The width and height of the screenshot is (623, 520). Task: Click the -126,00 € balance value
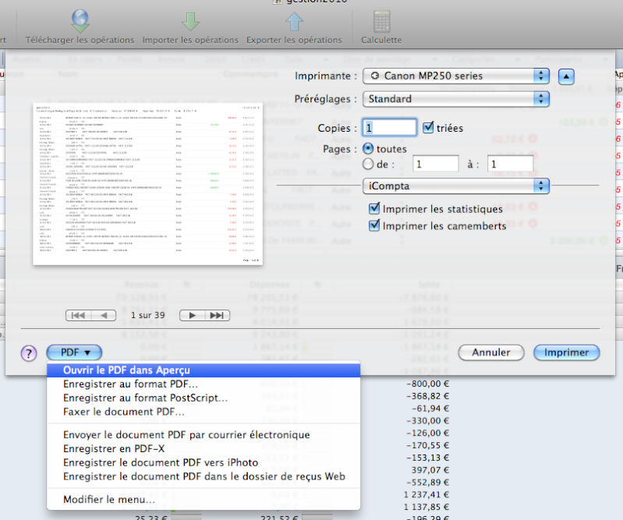click(x=427, y=433)
